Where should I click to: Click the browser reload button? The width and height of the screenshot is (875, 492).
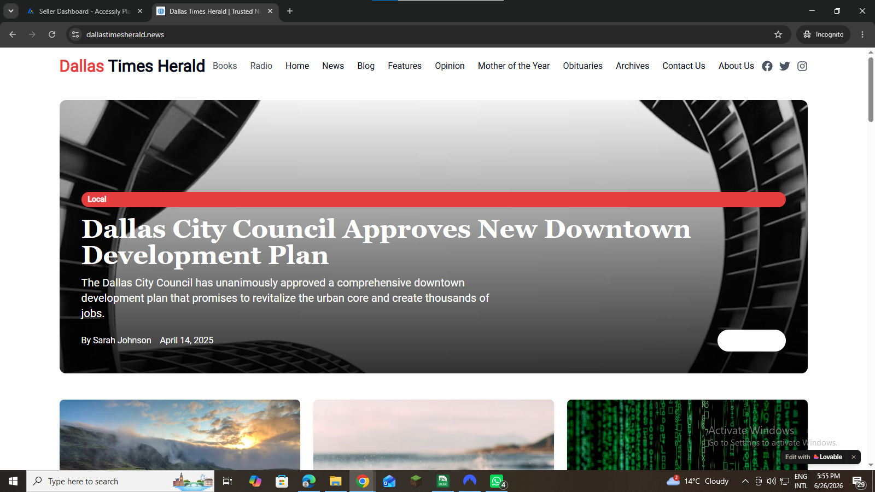coord(52,34)
